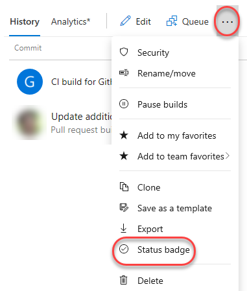Click the pause circle icon
This screenshot has height=291, width=247.
point(124,104)
